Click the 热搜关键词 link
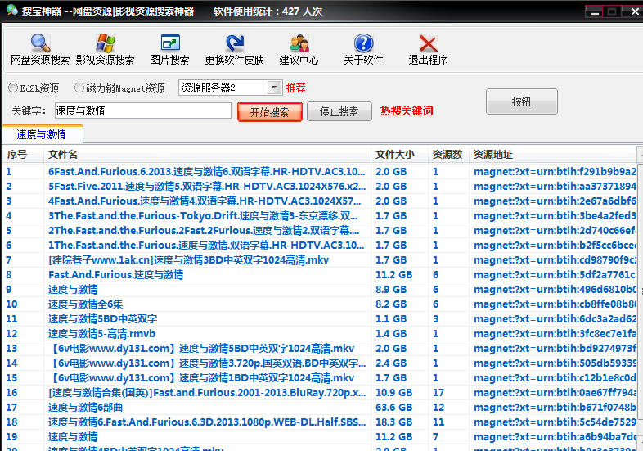Viewport: 643px width, 451px height. [x=407, y=111]
